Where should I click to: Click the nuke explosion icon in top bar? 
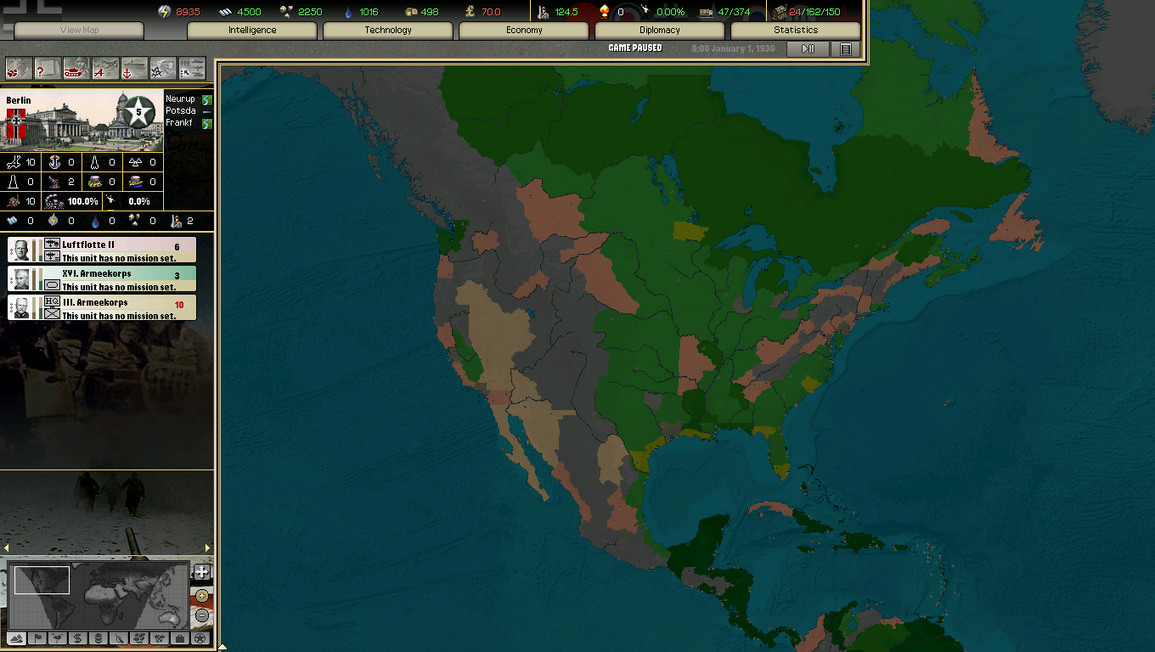[604, 11]
